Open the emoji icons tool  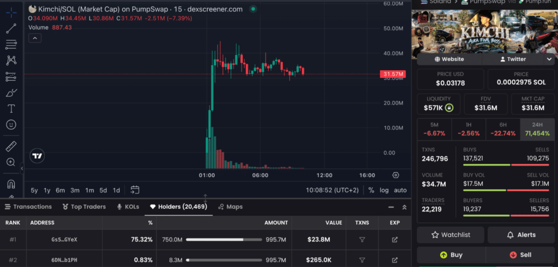pos(11,125)
